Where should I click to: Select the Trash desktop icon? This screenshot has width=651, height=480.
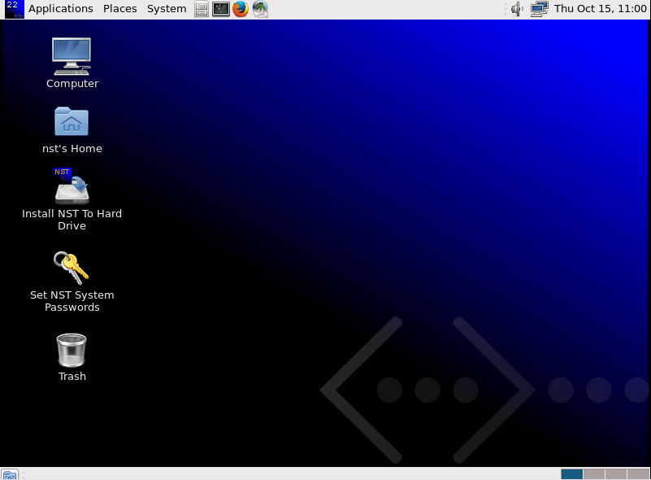(72, 350)
